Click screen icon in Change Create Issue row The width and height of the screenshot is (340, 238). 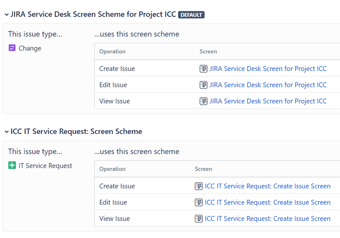[x=204, y=69]
